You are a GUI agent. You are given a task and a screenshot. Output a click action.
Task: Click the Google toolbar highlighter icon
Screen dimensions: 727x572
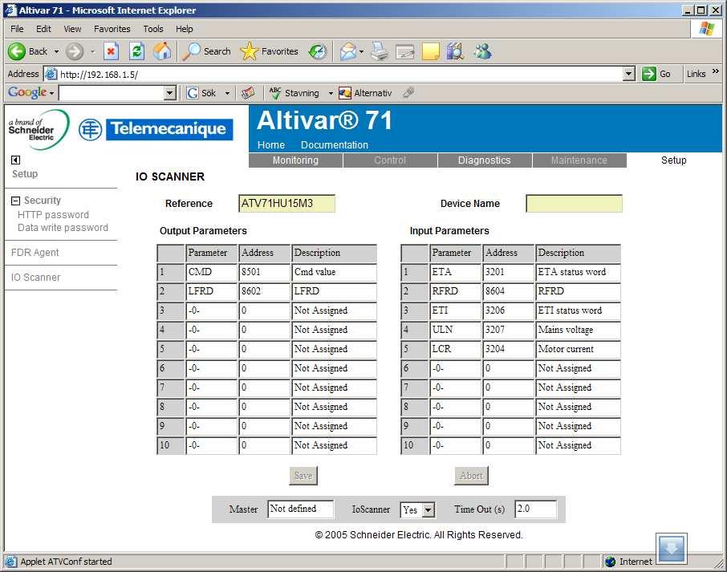pyautogui.click(x=408, y=93)
